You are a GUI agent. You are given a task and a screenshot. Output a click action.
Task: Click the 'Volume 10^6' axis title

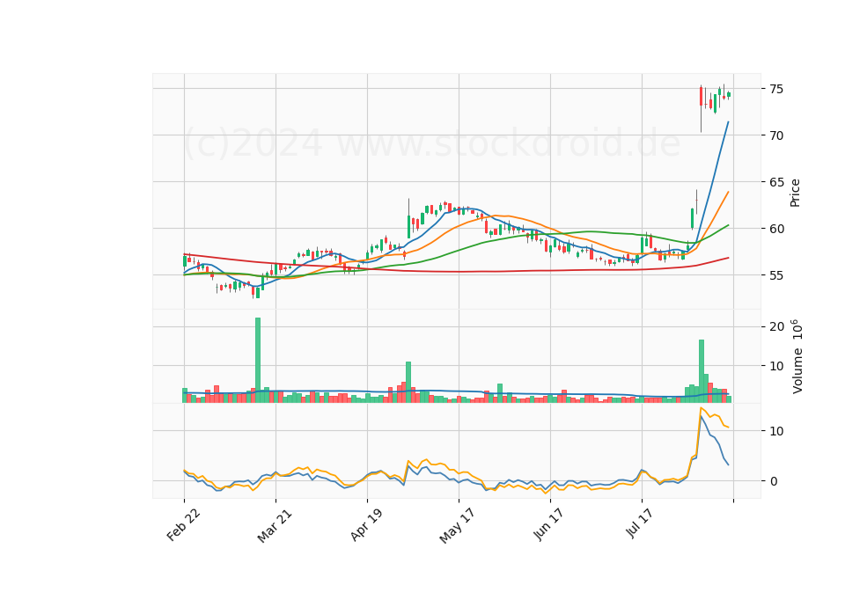pos(797,356)
